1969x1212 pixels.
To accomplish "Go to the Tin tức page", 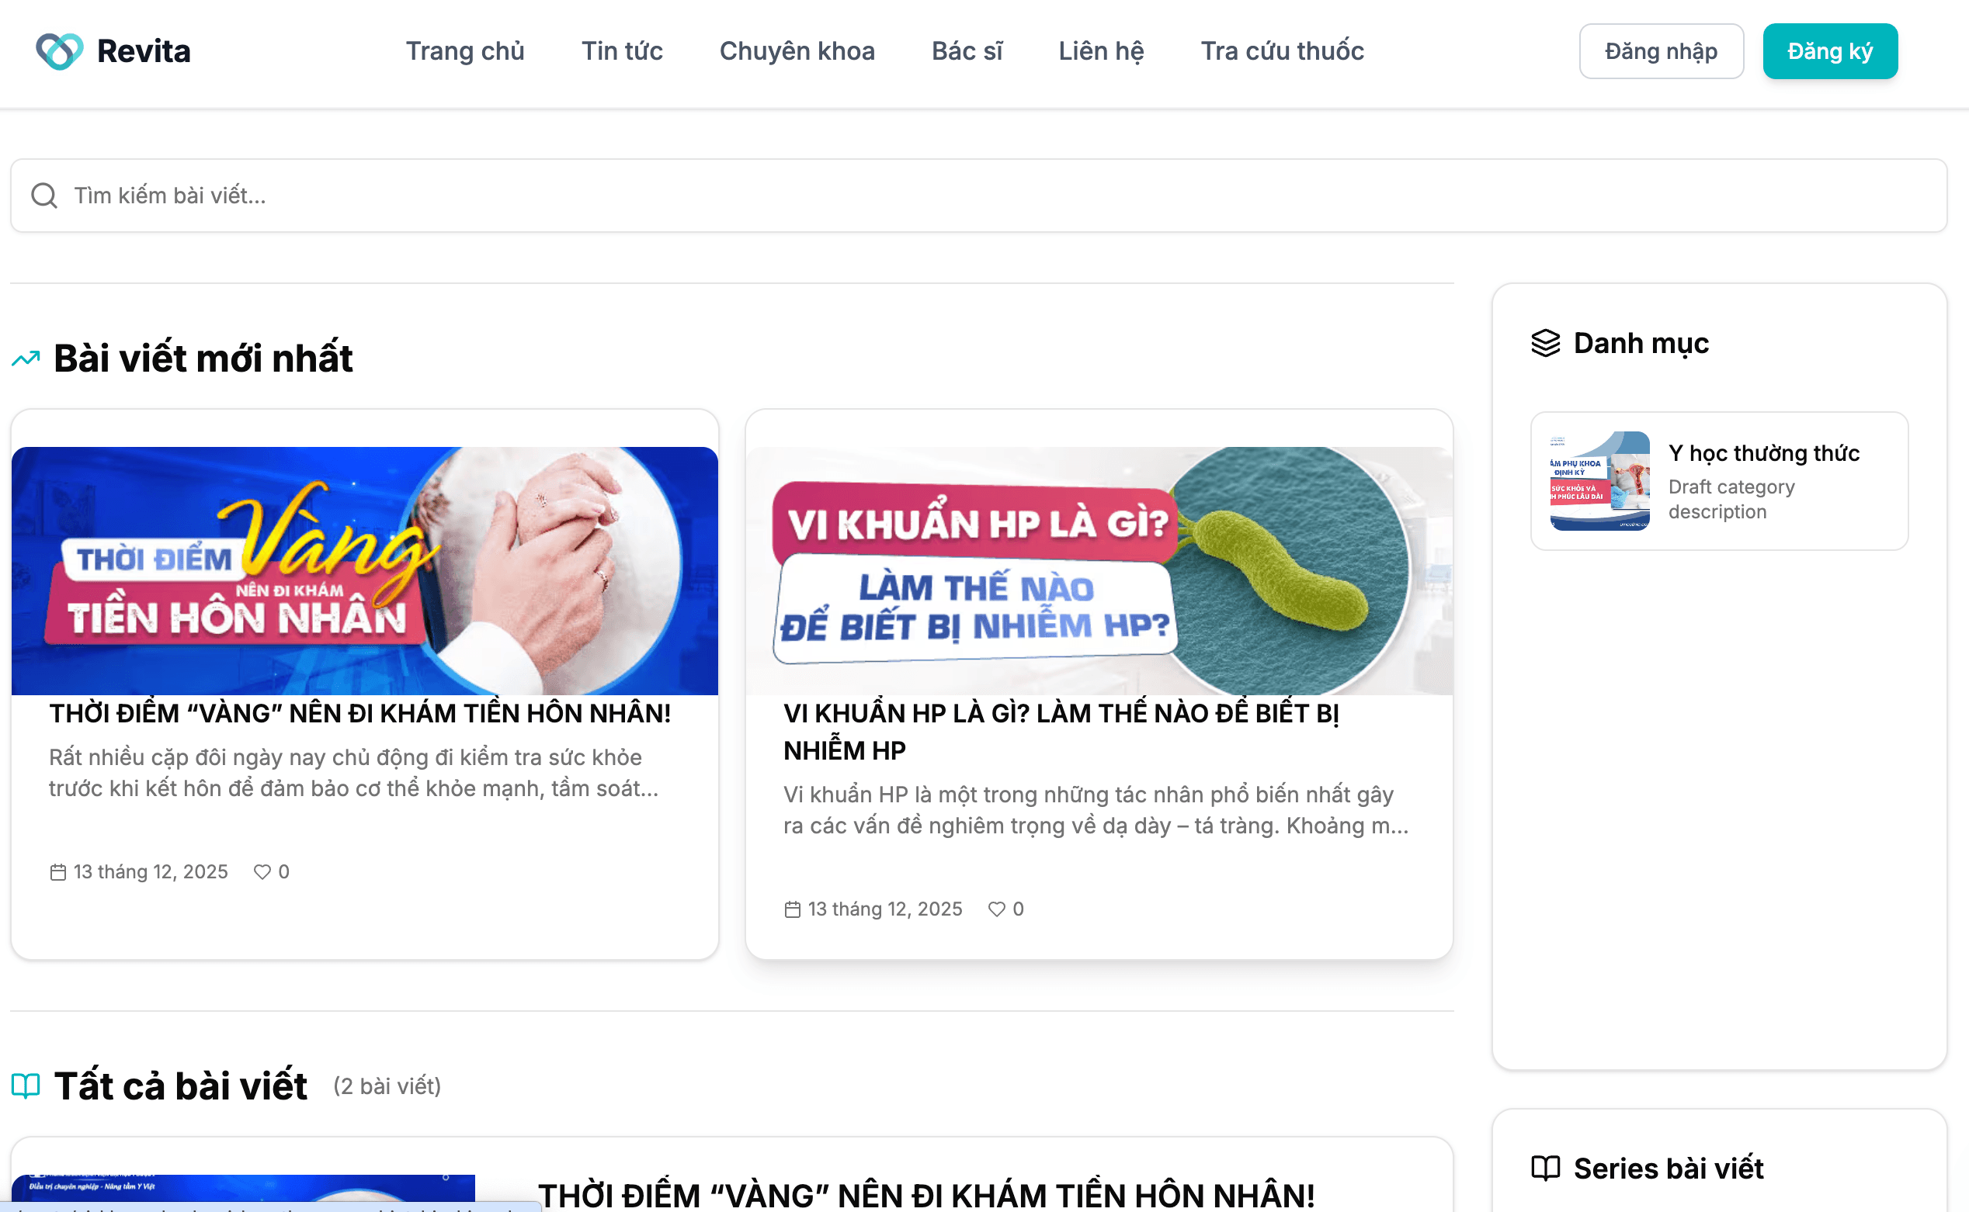I will tap(623, 51).
